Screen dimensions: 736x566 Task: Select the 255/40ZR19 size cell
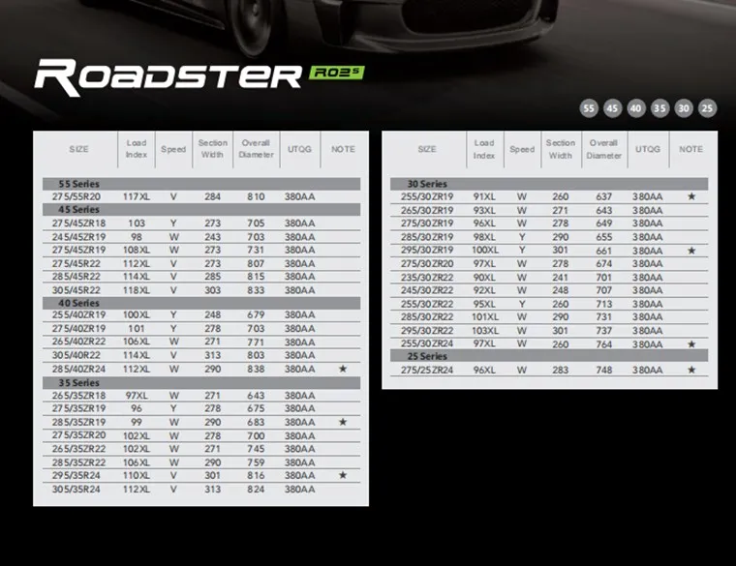tap(78, 314)
